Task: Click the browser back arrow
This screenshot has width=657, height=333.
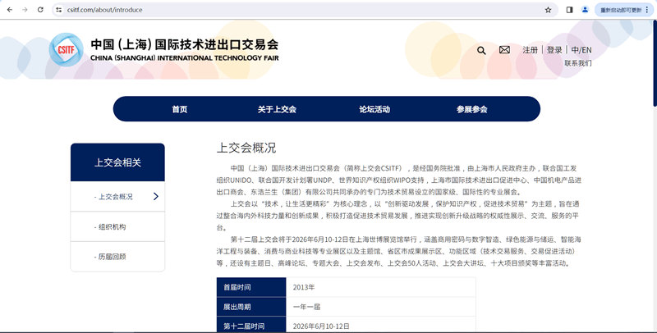Action: point(9,10)
